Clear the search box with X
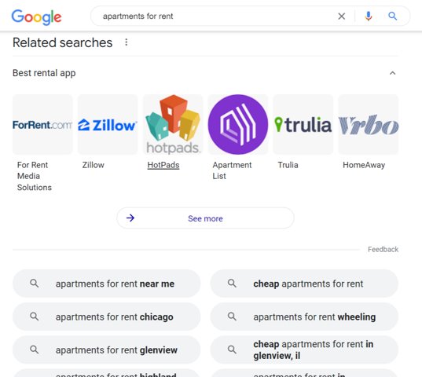Screen dimensions: 422x377 [342, 16]
